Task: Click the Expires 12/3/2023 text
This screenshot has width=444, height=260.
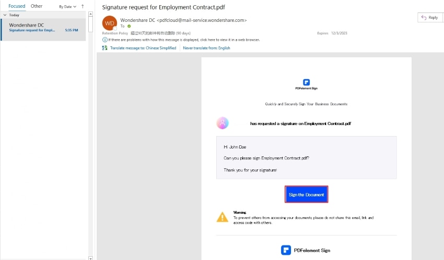Action: pos(332,33)
